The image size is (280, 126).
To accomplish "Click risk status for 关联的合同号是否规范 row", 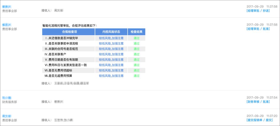I will tap(111, 49).
